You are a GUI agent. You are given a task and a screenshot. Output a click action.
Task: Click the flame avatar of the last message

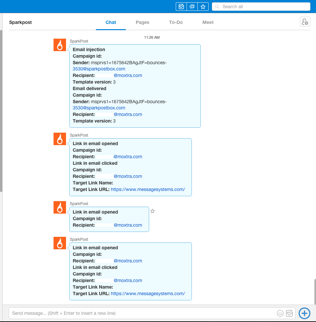click(60, 243)
